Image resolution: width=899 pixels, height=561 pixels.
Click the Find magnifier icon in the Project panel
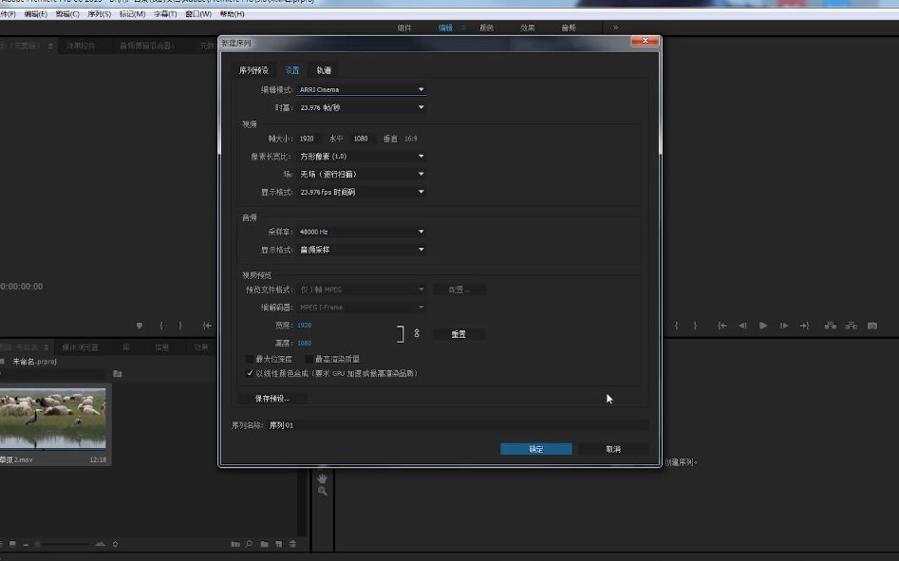coord(248,544)
